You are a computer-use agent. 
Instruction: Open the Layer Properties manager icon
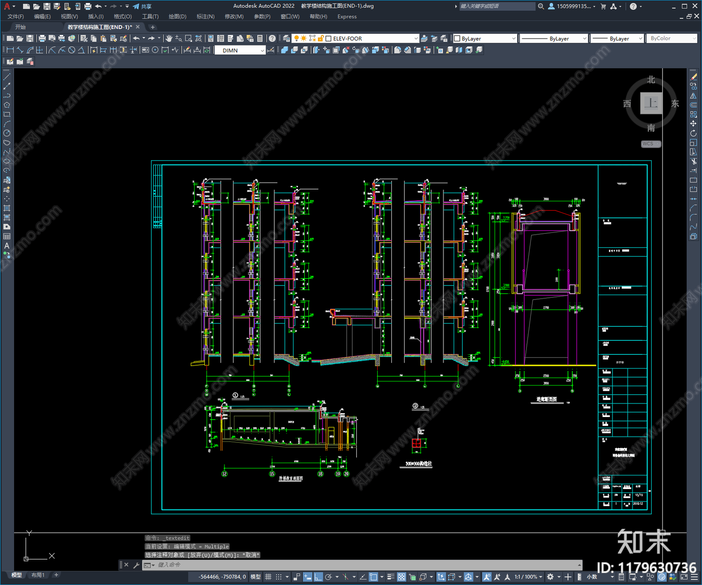(287, 39)
